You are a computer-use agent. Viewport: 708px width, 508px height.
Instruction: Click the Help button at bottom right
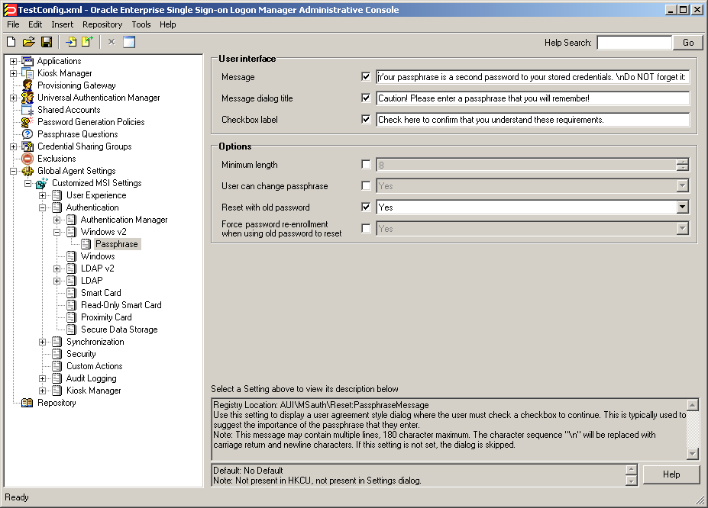tap(671, 474)
